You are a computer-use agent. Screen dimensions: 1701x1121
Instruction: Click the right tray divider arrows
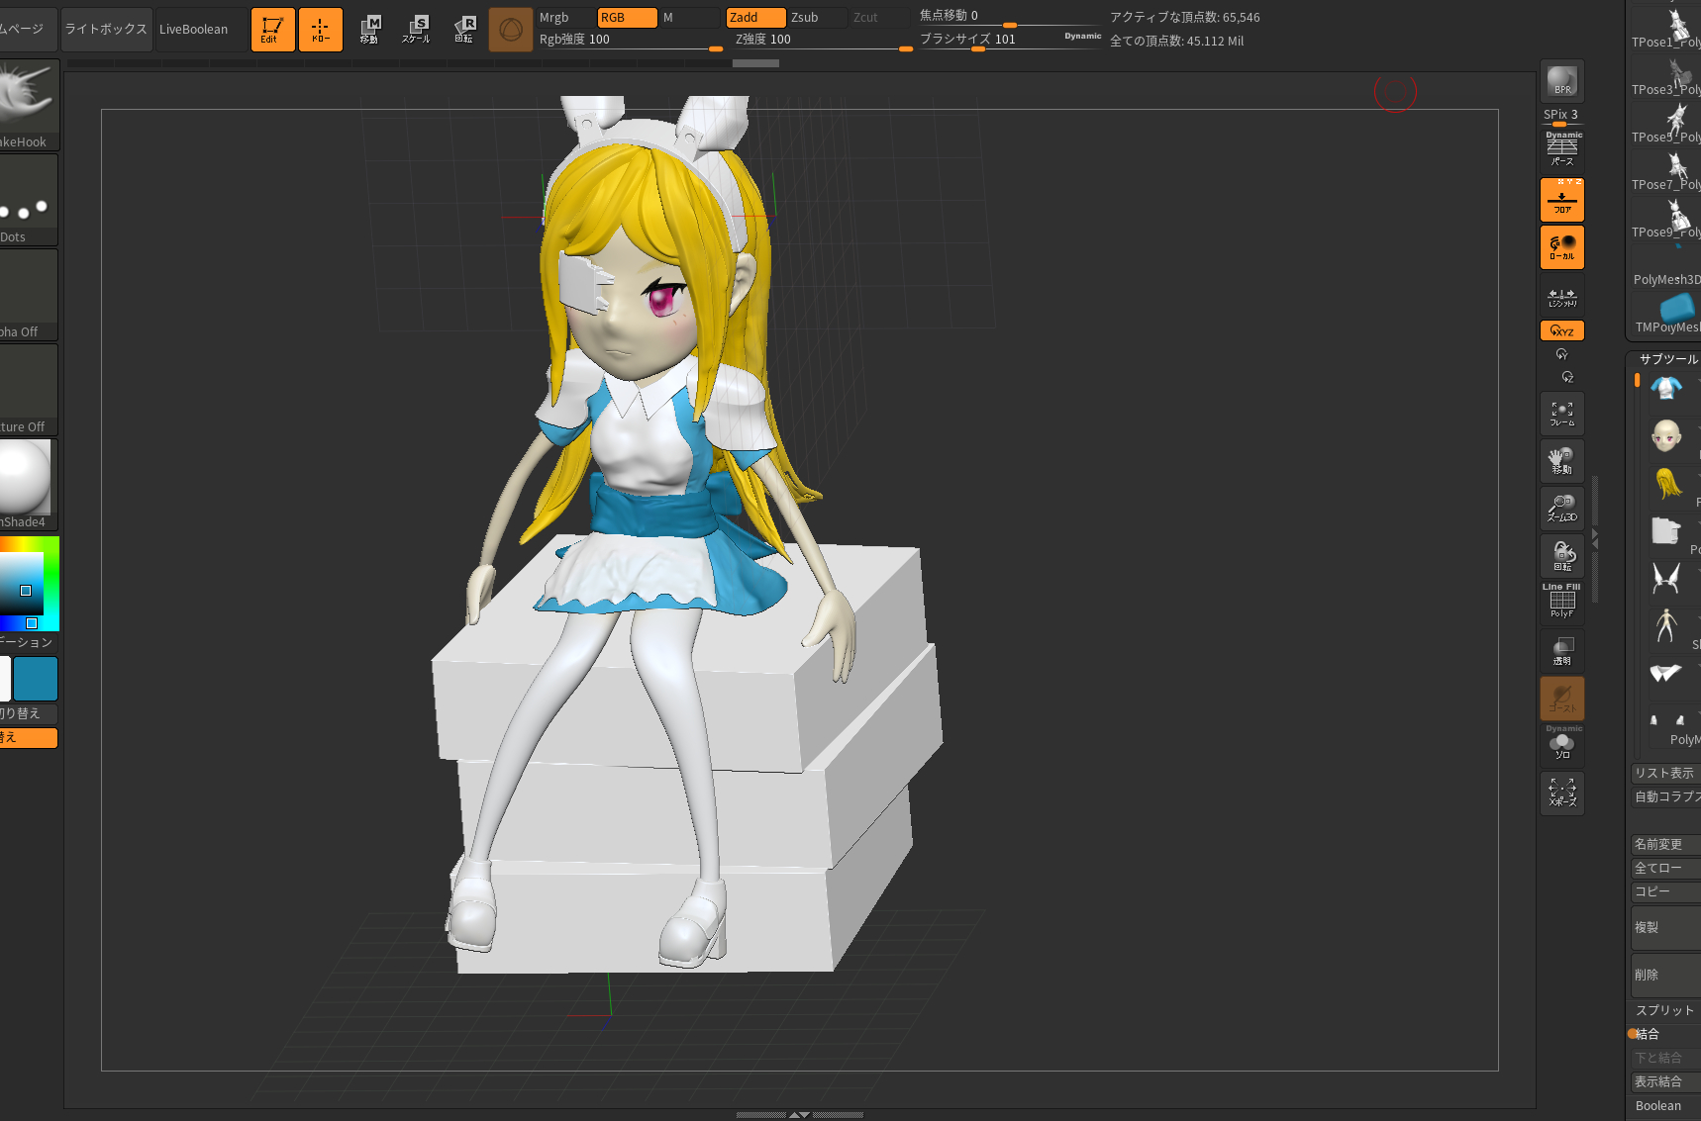pos(1594,539)
